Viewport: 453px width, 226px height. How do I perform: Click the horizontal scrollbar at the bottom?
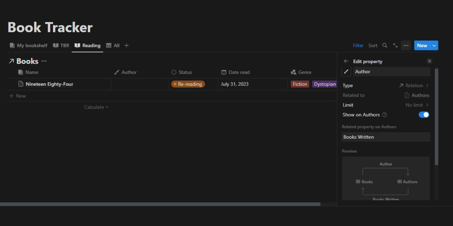point(160,204)
